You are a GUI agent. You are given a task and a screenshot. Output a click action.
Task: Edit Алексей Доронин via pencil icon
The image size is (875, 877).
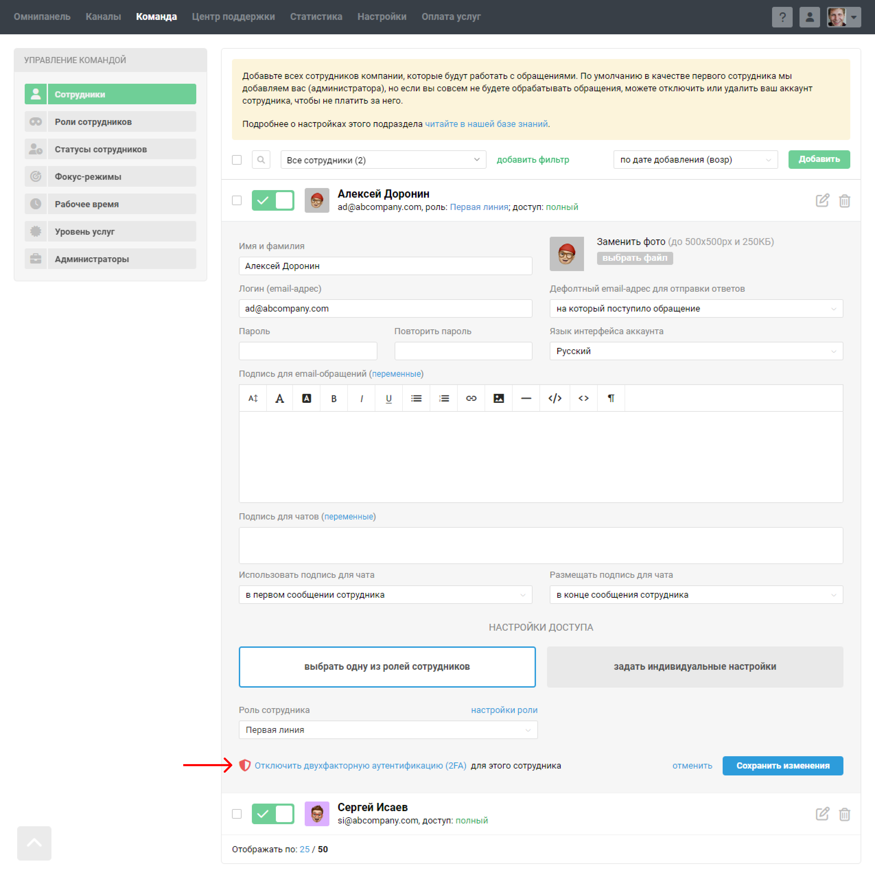[x=822, y=200]
